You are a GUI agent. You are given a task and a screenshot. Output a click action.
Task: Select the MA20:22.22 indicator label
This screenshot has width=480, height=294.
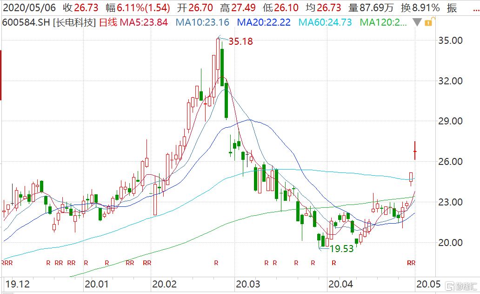point(264,22)
